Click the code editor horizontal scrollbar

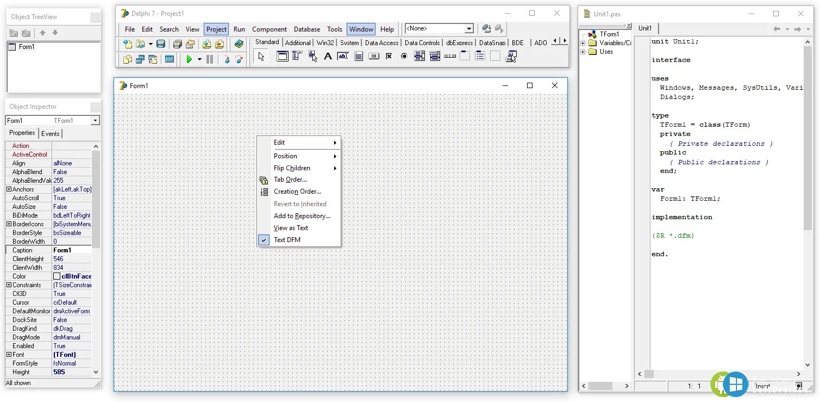(719, 374)
